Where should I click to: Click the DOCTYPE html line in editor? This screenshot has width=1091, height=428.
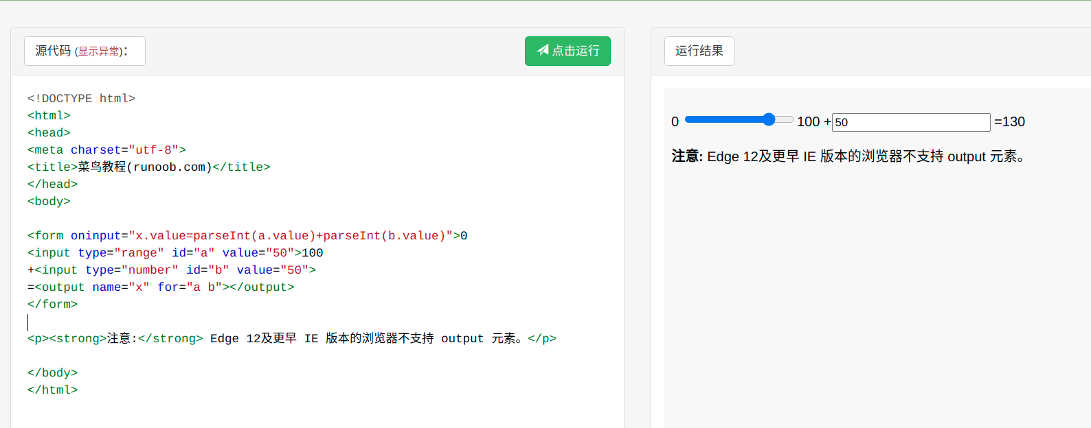click(82, 99)
